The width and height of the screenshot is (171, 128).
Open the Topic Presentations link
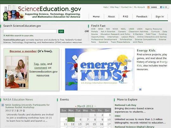tap(120, 42)
